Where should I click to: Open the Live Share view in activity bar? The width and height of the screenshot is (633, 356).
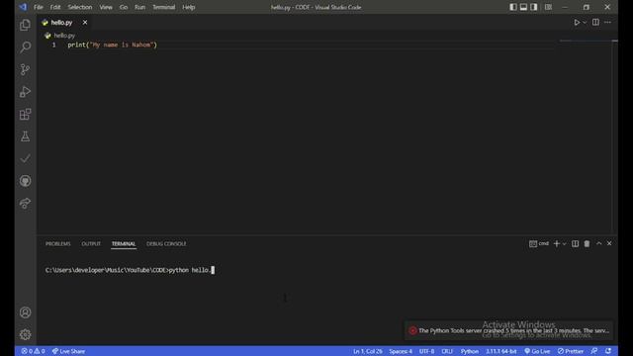pos(25,203)
